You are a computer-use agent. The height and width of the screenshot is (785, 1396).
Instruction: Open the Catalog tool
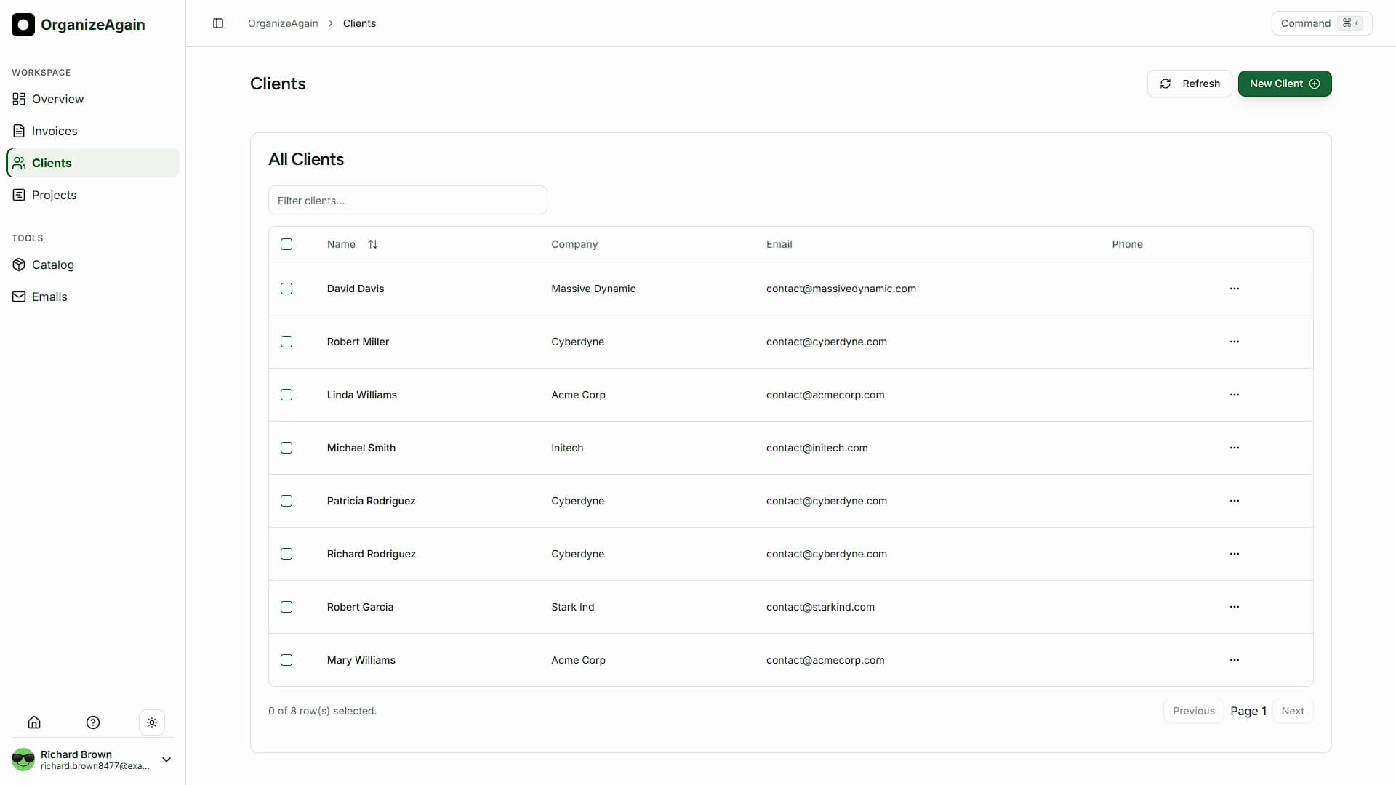pyautogui.click(x=19, y=265)
